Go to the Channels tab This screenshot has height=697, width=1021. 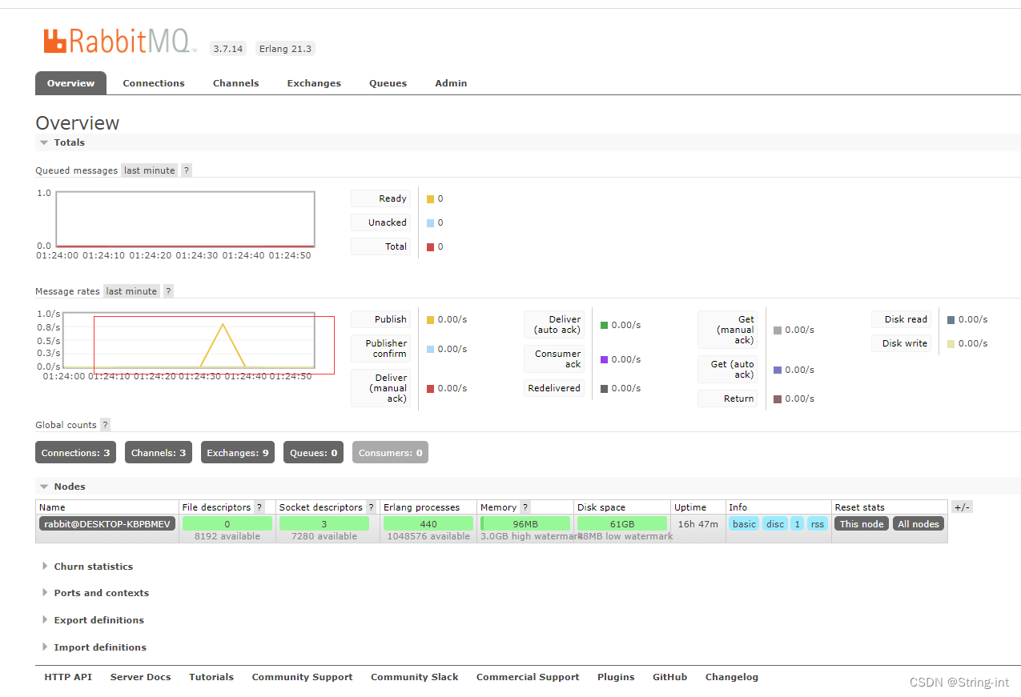(x=236, y=83)
